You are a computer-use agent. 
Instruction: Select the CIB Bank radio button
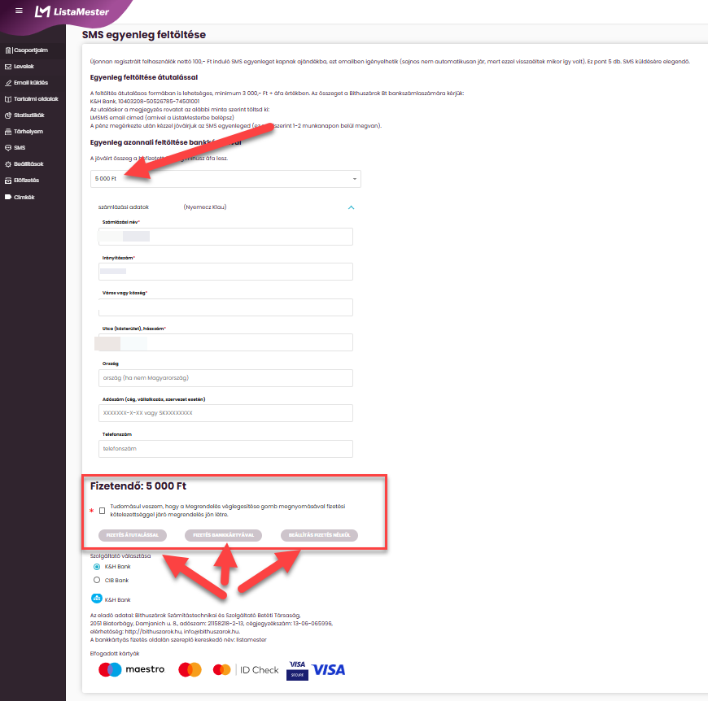[97, 580]
